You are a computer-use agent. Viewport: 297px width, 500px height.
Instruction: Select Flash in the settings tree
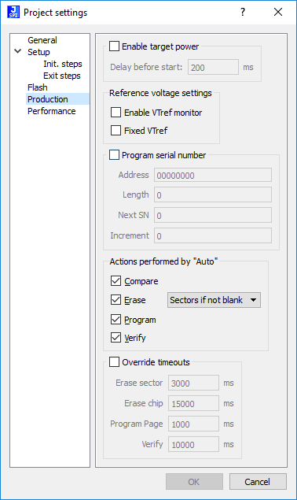tap(38, 87)
